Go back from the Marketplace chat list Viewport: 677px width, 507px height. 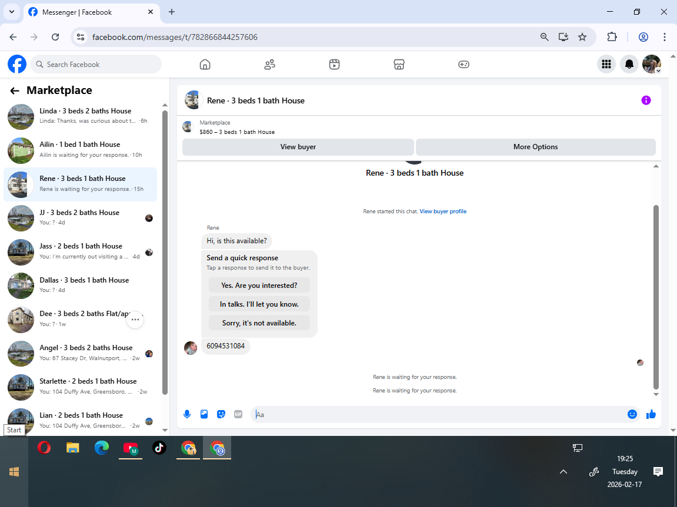click(x=15, y=90)
